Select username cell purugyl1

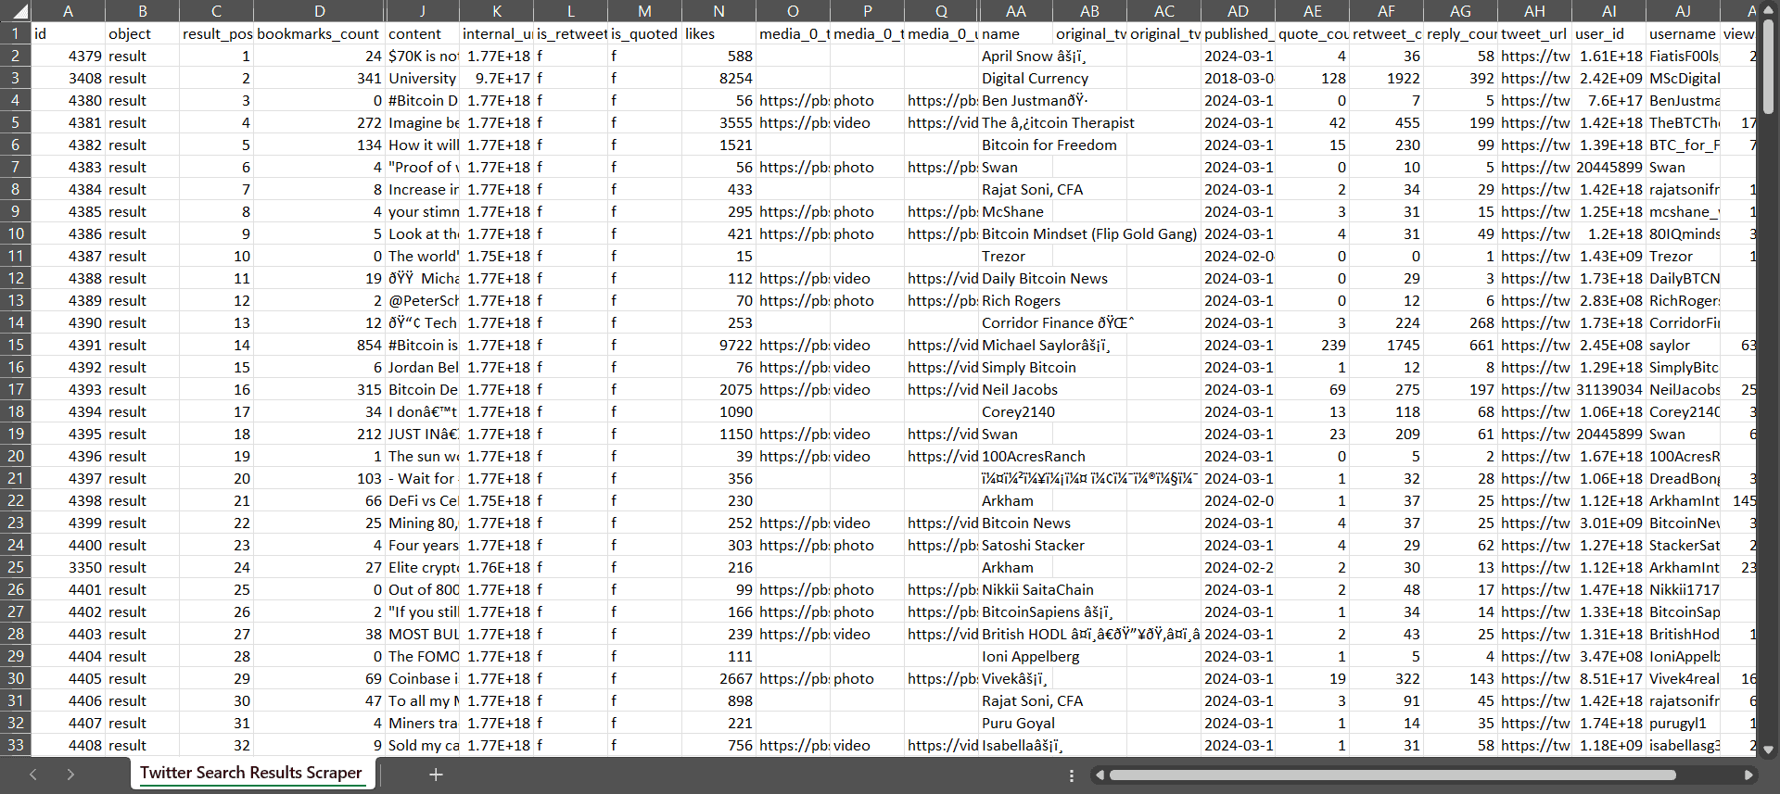(x=1684, y=723)
